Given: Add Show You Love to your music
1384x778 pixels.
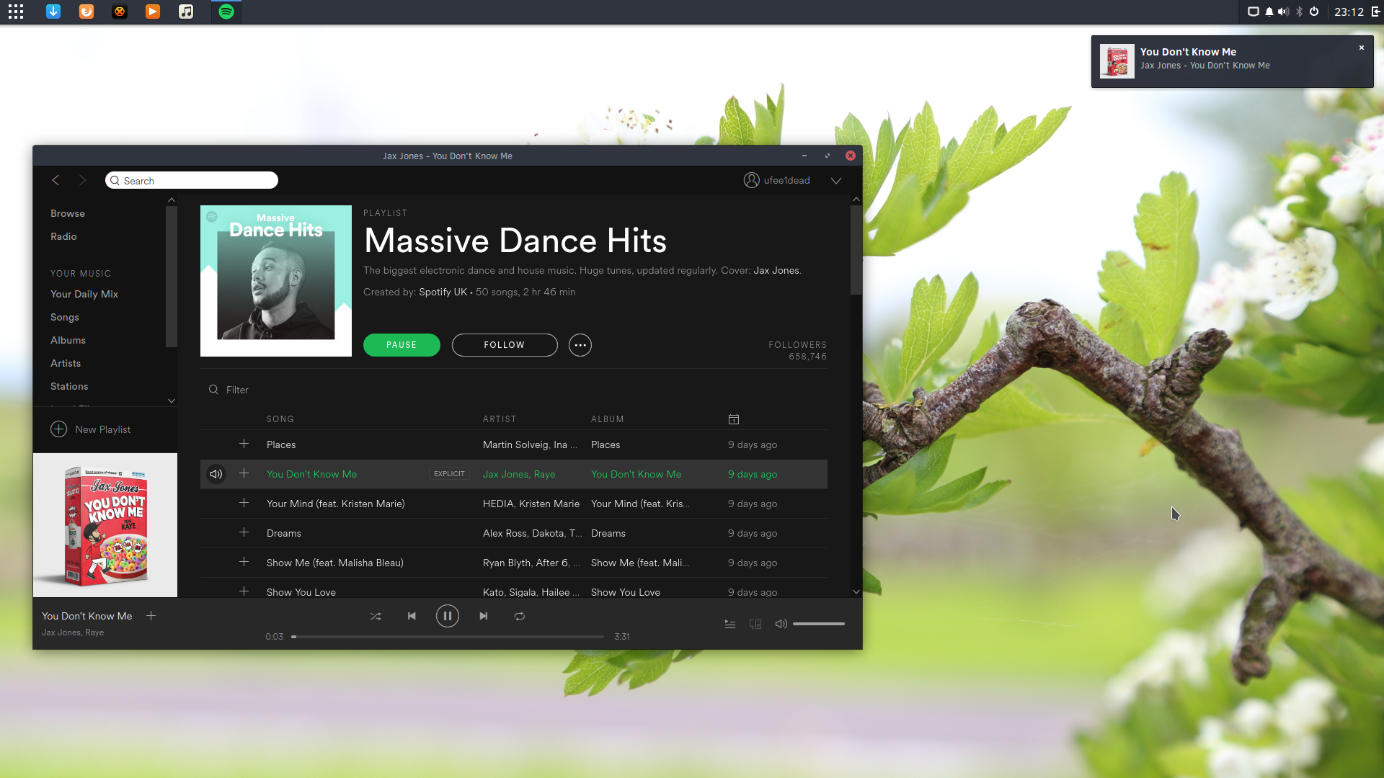Looking at the screenshot, I should (x=244, y=591).
